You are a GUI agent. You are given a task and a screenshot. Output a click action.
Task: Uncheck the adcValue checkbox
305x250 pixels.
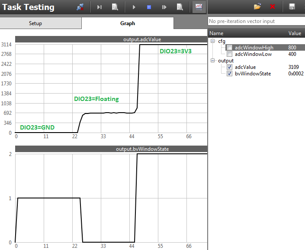click(x=230, y=67)
